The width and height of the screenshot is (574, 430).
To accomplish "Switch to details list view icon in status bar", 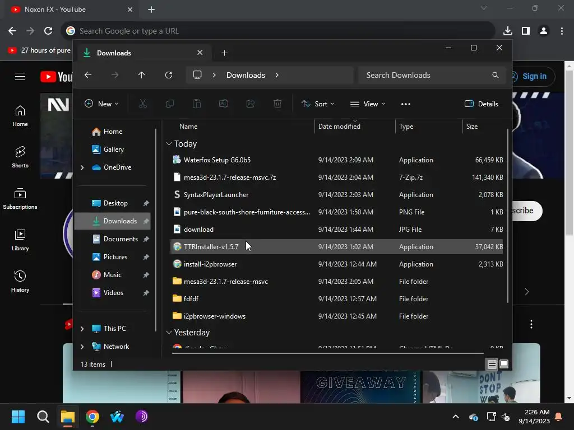I will tap(492, 364).
